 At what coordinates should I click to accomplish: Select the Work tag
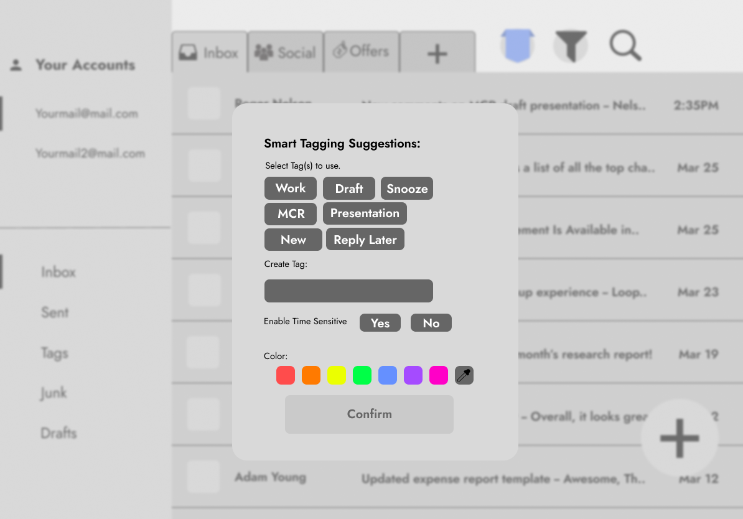[x=291, y=188]
